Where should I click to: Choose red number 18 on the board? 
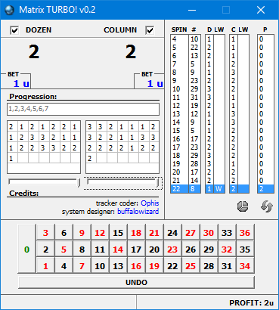tap(136, 233)
